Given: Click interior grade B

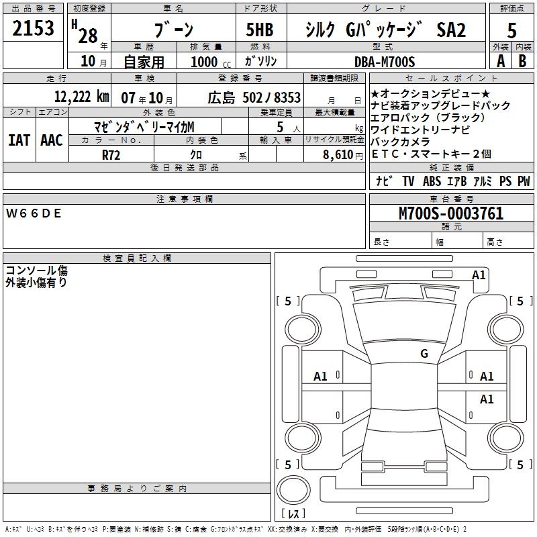Looking at the screenshot, I should click(x=522, y=61).
